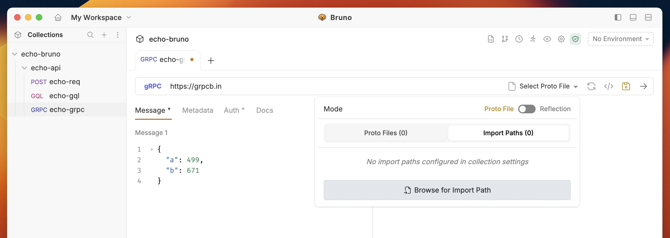The width and height of the screenshot is (670, 238).
Task: Toggle the left sidebar layout icon
Action: [618, 18]
